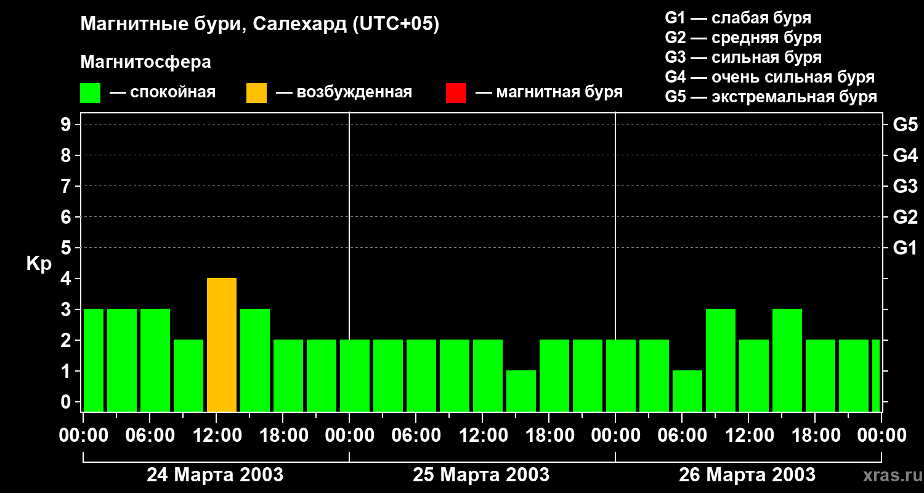The height and width of the screenshot is (493, 924).
Task: Click the 'G5 — экстремальная буря' legend entry
Action: pos(771,97)
